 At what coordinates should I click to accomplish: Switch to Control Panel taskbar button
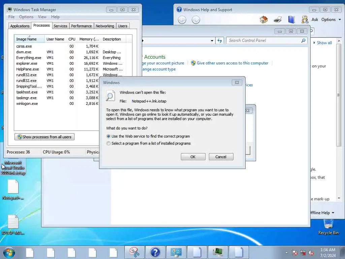point(176,252)
